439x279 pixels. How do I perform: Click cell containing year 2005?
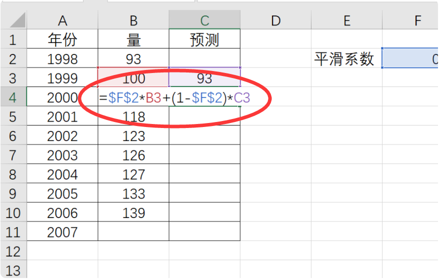[62, 193]
